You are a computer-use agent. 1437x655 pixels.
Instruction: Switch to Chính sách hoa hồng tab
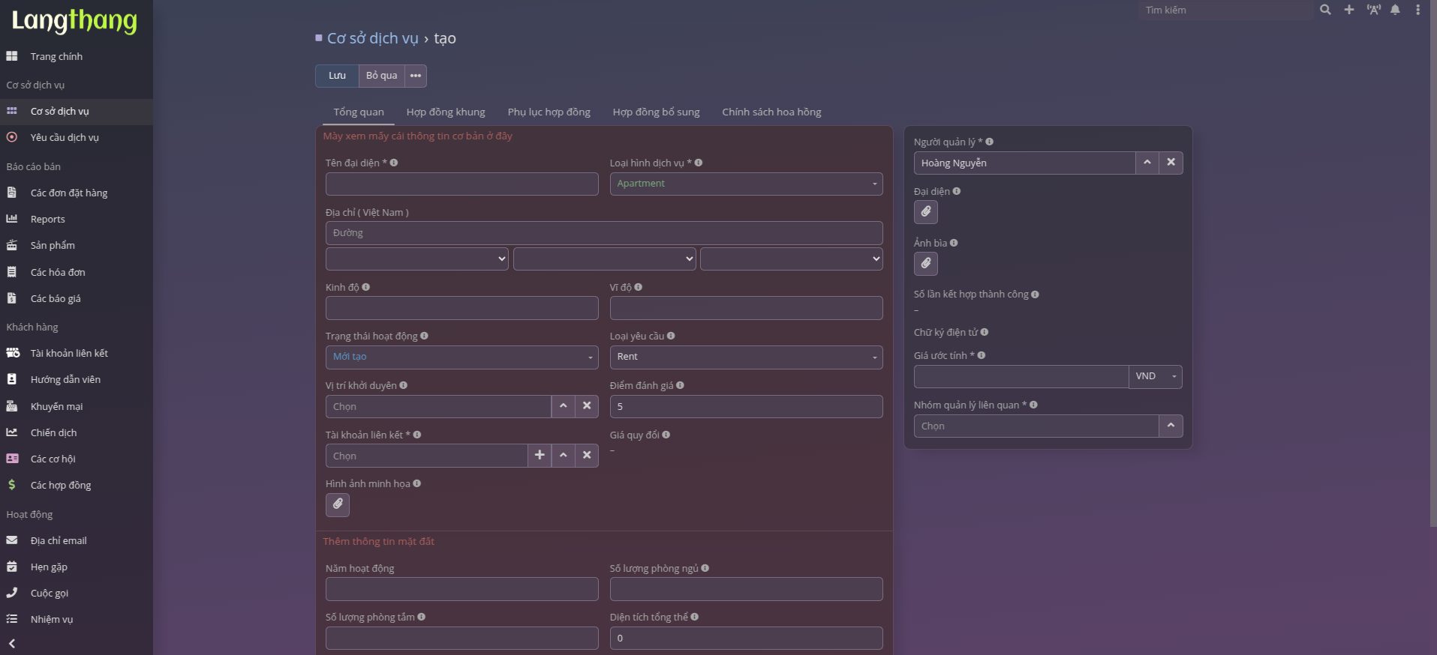coord(771,112)
